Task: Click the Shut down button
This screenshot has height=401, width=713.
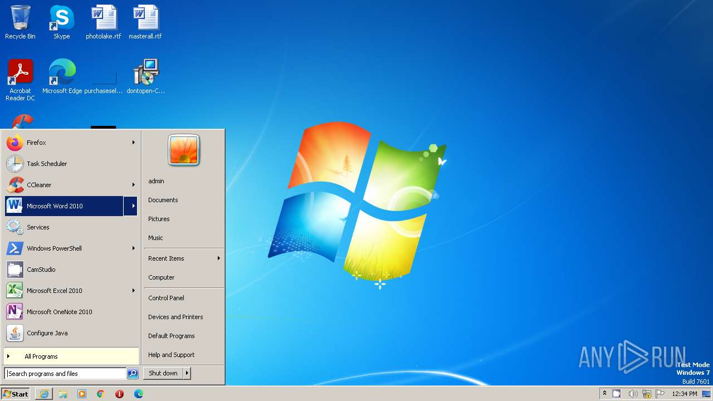Action: click(163, 373)
